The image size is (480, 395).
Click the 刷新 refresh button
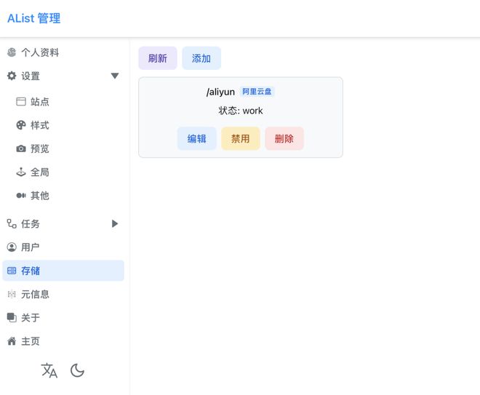[157, 58]
